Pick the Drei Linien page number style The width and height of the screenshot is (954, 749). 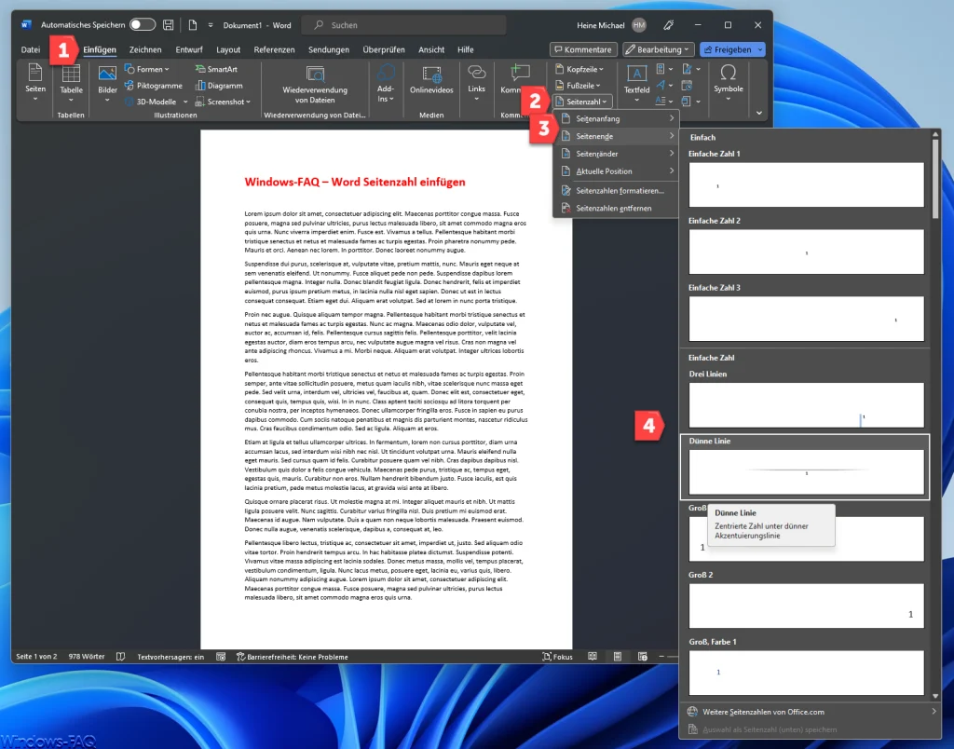806,405
